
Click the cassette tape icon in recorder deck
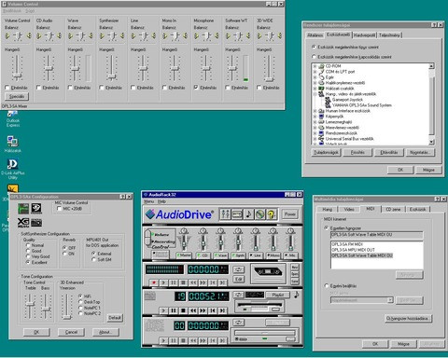pos(268,272)
